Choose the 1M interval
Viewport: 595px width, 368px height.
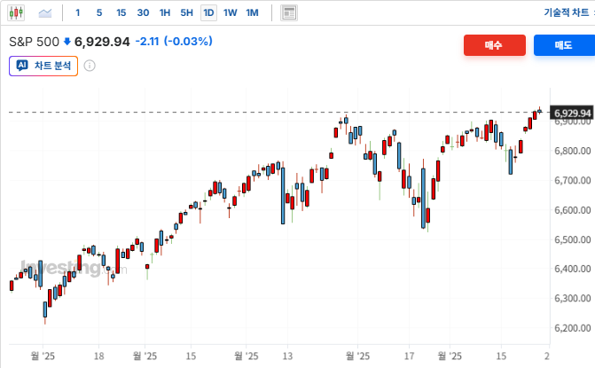[x=252, y=13]
